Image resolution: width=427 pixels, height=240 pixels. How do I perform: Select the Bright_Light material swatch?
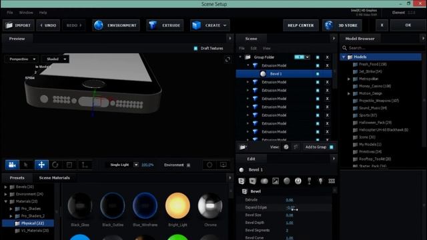tap(177, 206)
